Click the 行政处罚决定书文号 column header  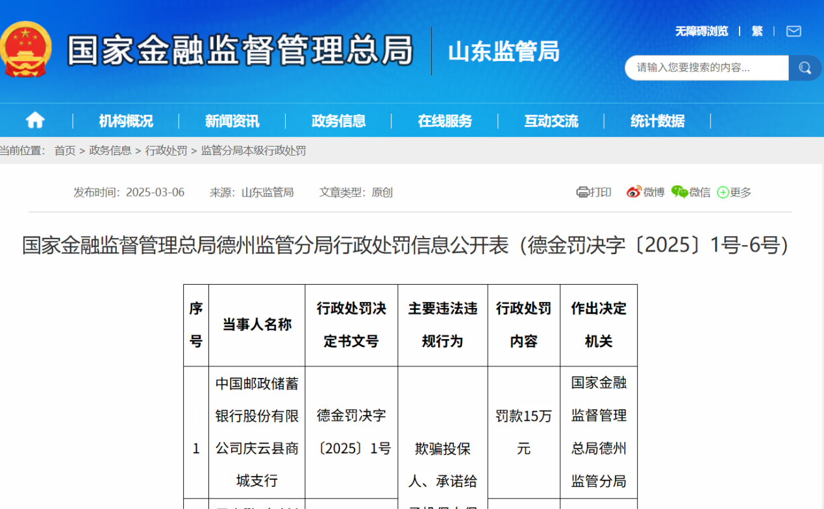pyautogui.click(x=351, y=325)
